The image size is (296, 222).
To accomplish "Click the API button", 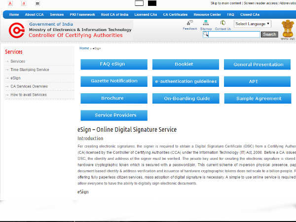I will [257, 81].
